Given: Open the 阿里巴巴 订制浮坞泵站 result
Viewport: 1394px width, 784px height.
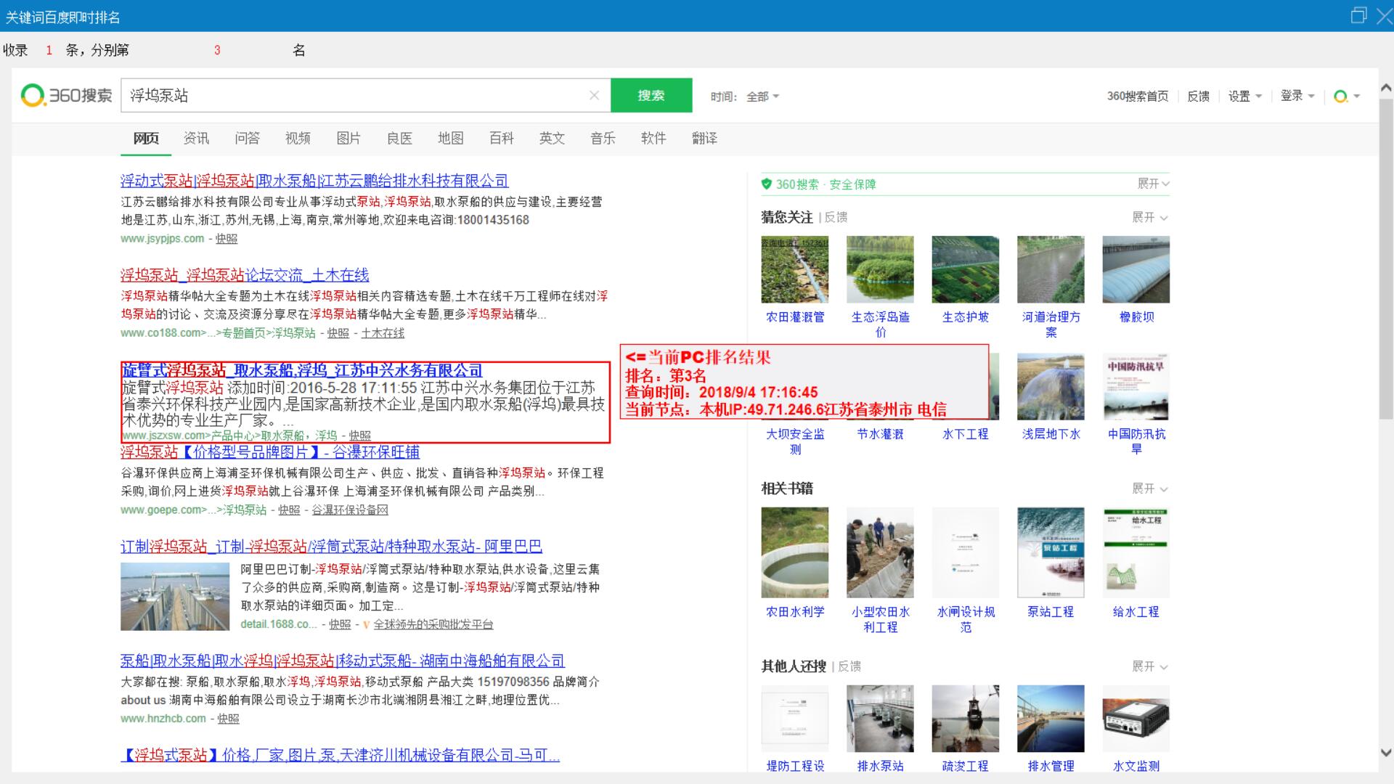Looking at the screenshot, I should (x=331, y=546).
